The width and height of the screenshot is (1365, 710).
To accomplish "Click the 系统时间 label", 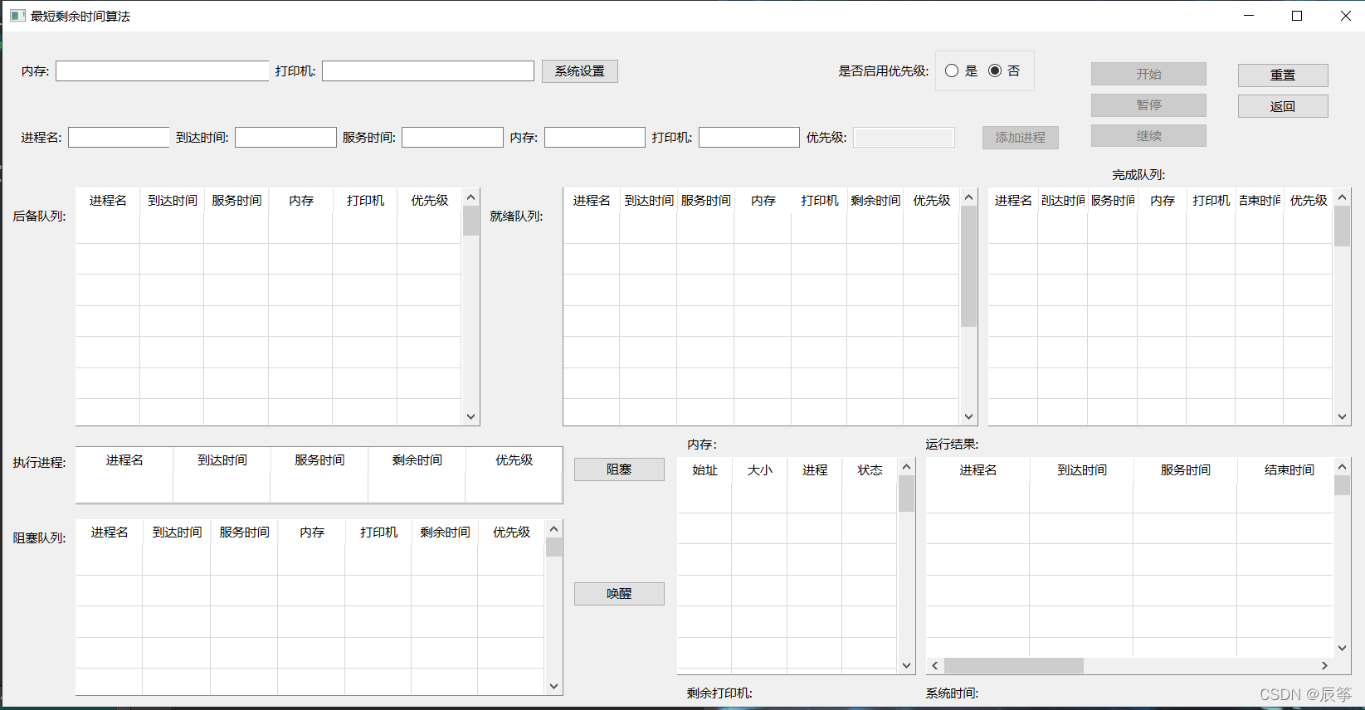I will (952, 693).
